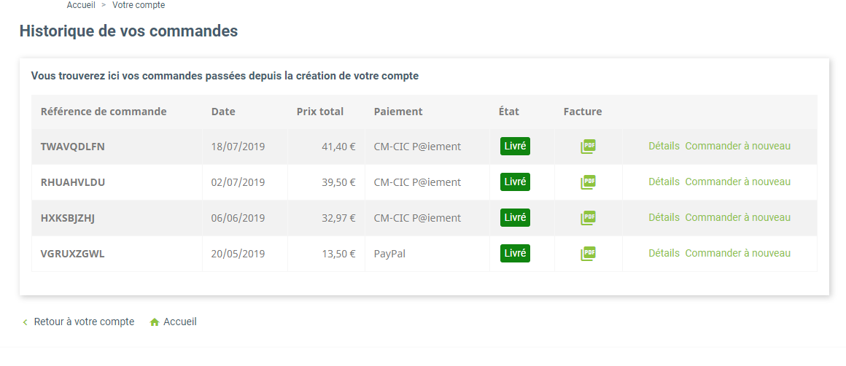Download PDF invoice for order RHUAHVLDU
This screenshot has height=366, width=846.
588,182
